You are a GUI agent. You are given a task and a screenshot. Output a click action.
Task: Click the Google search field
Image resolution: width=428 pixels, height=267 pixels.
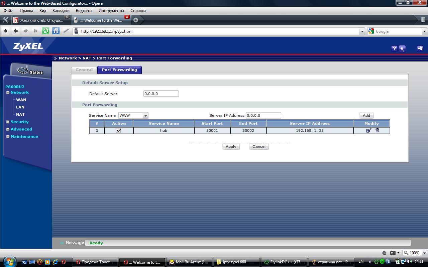coord(394,31)
